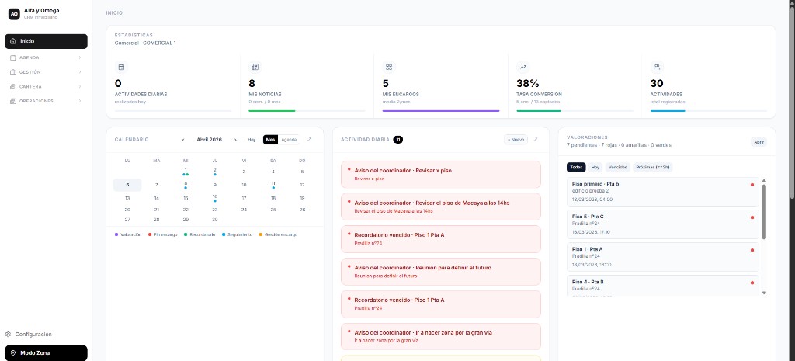Viewport: 795px width, 361px height.
Task: Open the Piso 4 - Pta B valuation
Action: pos(663,286)
